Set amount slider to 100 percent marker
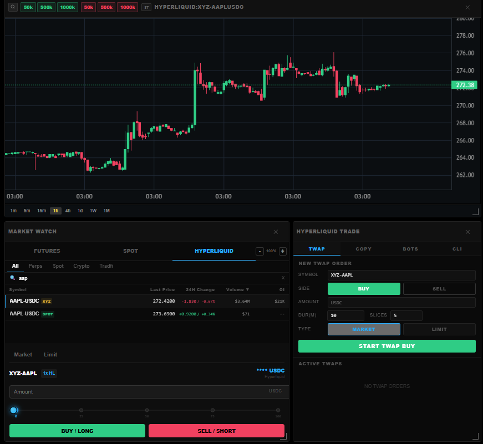483x444 pixels. [278, 410]
